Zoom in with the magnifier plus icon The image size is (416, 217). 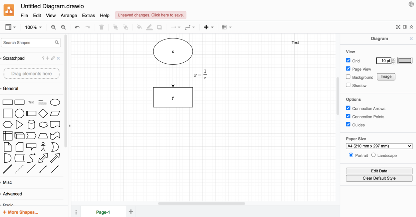[53, 27]
